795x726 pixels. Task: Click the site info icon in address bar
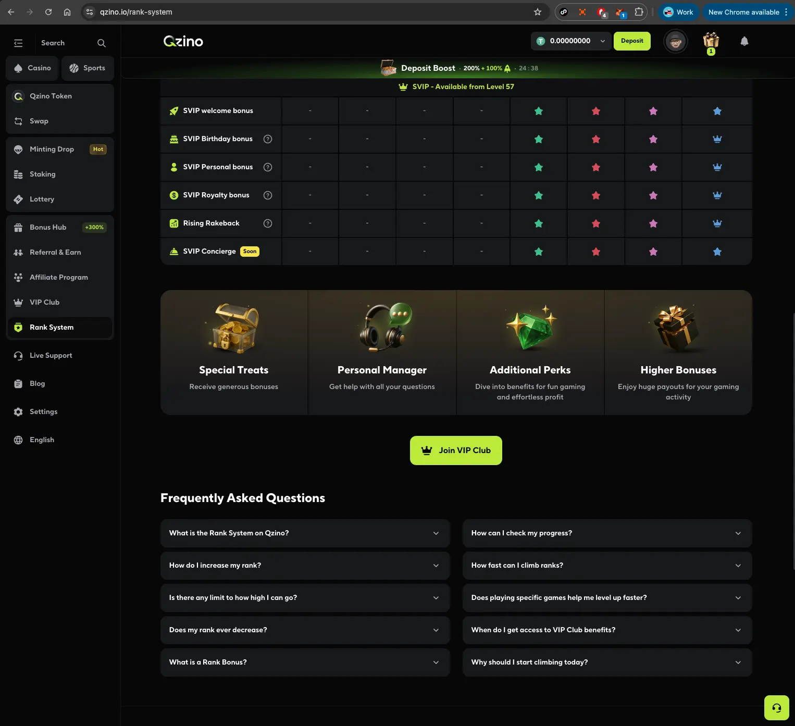pyautogui.click(x=90, y=12)
